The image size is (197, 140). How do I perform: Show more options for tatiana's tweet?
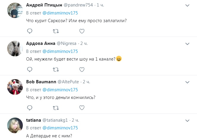(x=187, y=121)
